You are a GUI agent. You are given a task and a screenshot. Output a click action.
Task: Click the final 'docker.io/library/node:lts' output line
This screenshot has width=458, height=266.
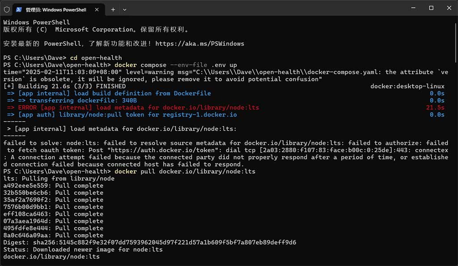52,257
